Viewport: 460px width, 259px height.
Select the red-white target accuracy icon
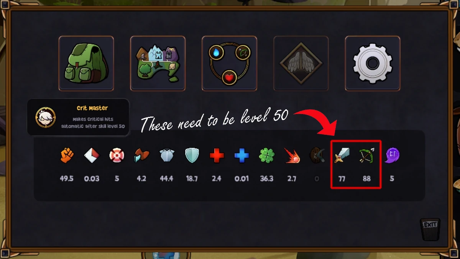(117, 156)
